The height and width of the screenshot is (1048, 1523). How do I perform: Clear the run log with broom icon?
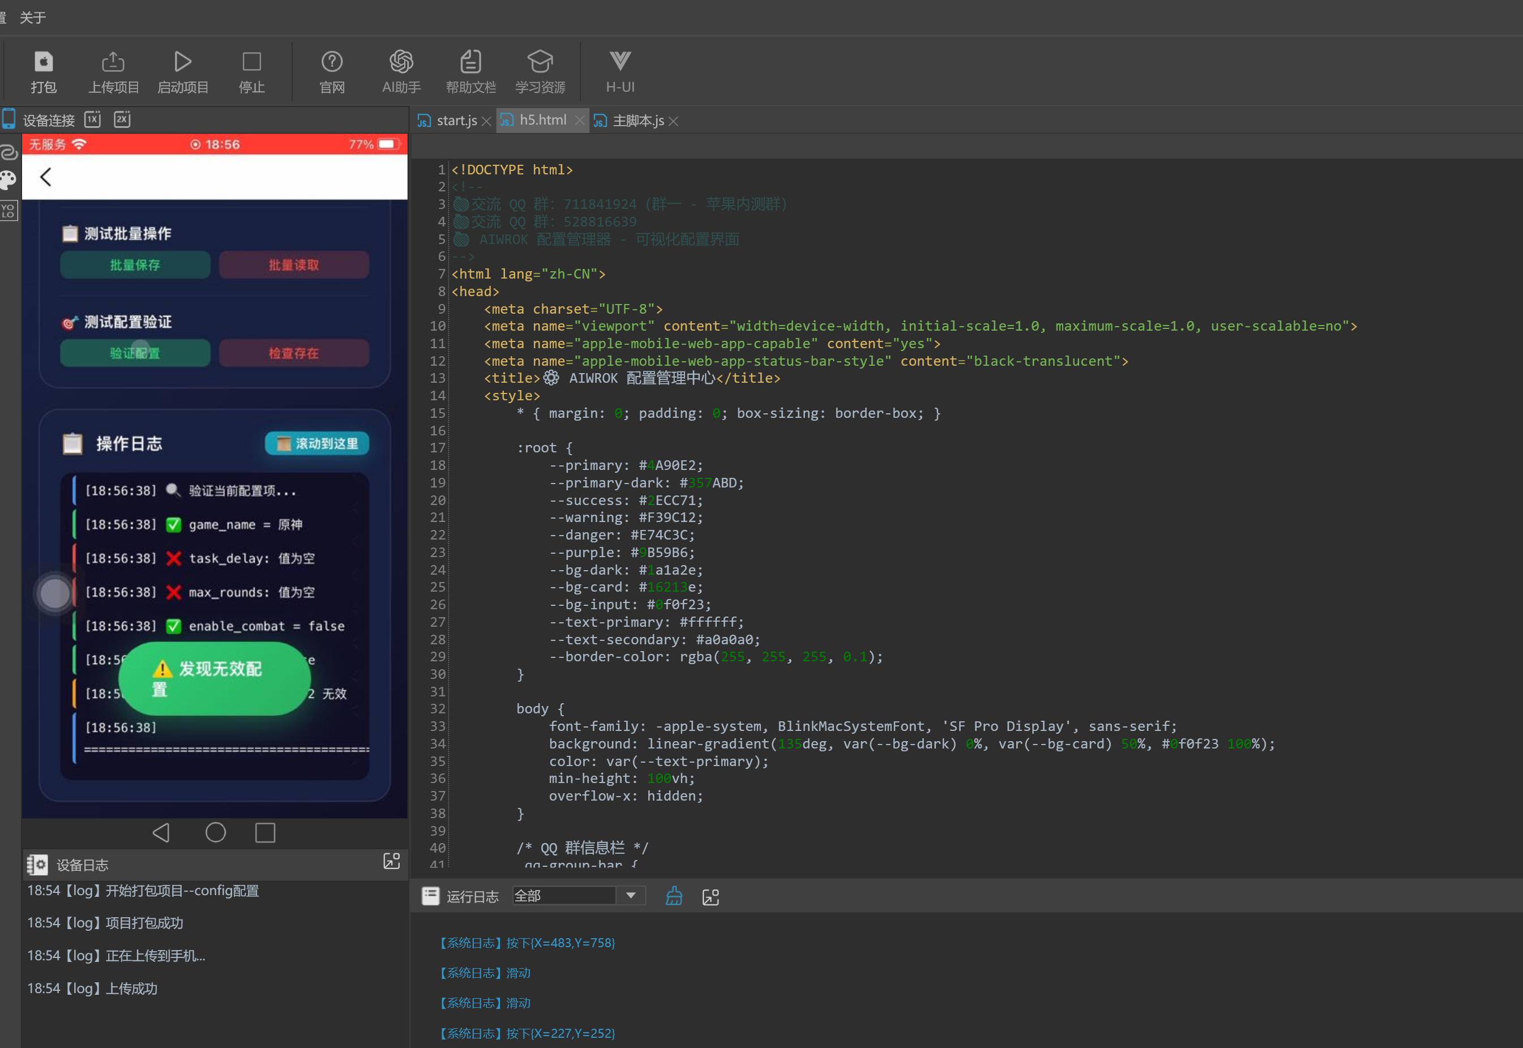(x=674, y=896)
